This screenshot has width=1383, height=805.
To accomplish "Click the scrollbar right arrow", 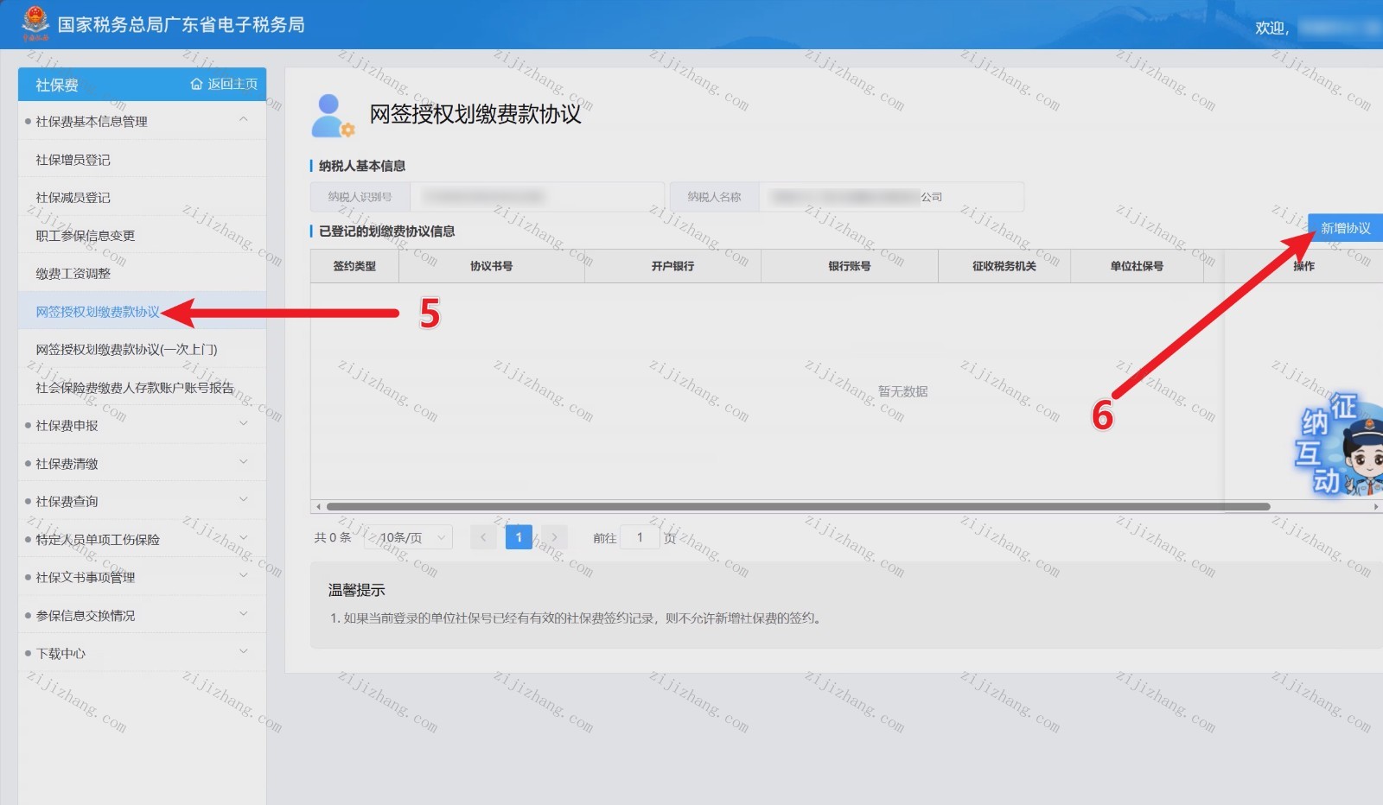I will click(1376, 506).
